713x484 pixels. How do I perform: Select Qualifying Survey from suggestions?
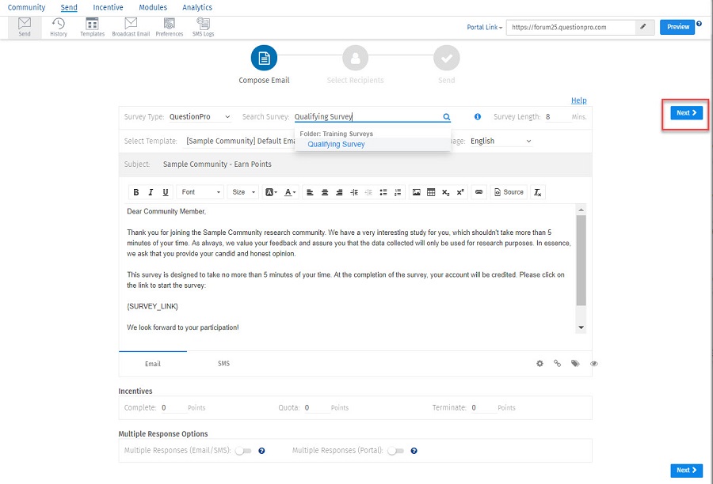click(336, 145)
